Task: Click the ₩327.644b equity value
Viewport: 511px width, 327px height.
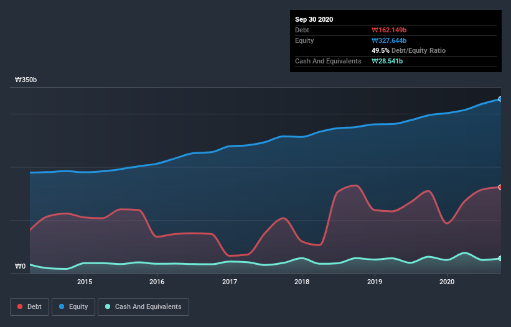Action: tap(389, 40)
